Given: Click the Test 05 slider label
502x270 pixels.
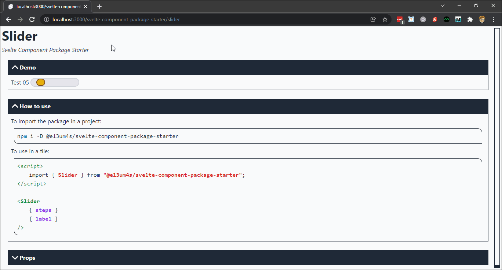Looking at the screenshot, I should (x=20, y=82).
